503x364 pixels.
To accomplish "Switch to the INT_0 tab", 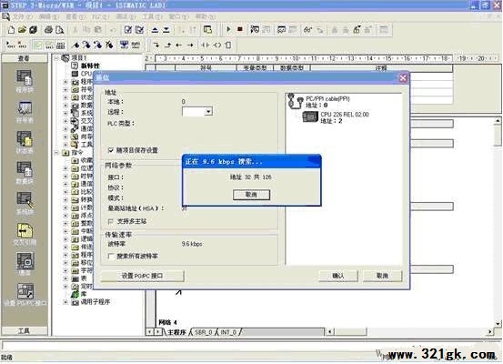I will [228, 332].
